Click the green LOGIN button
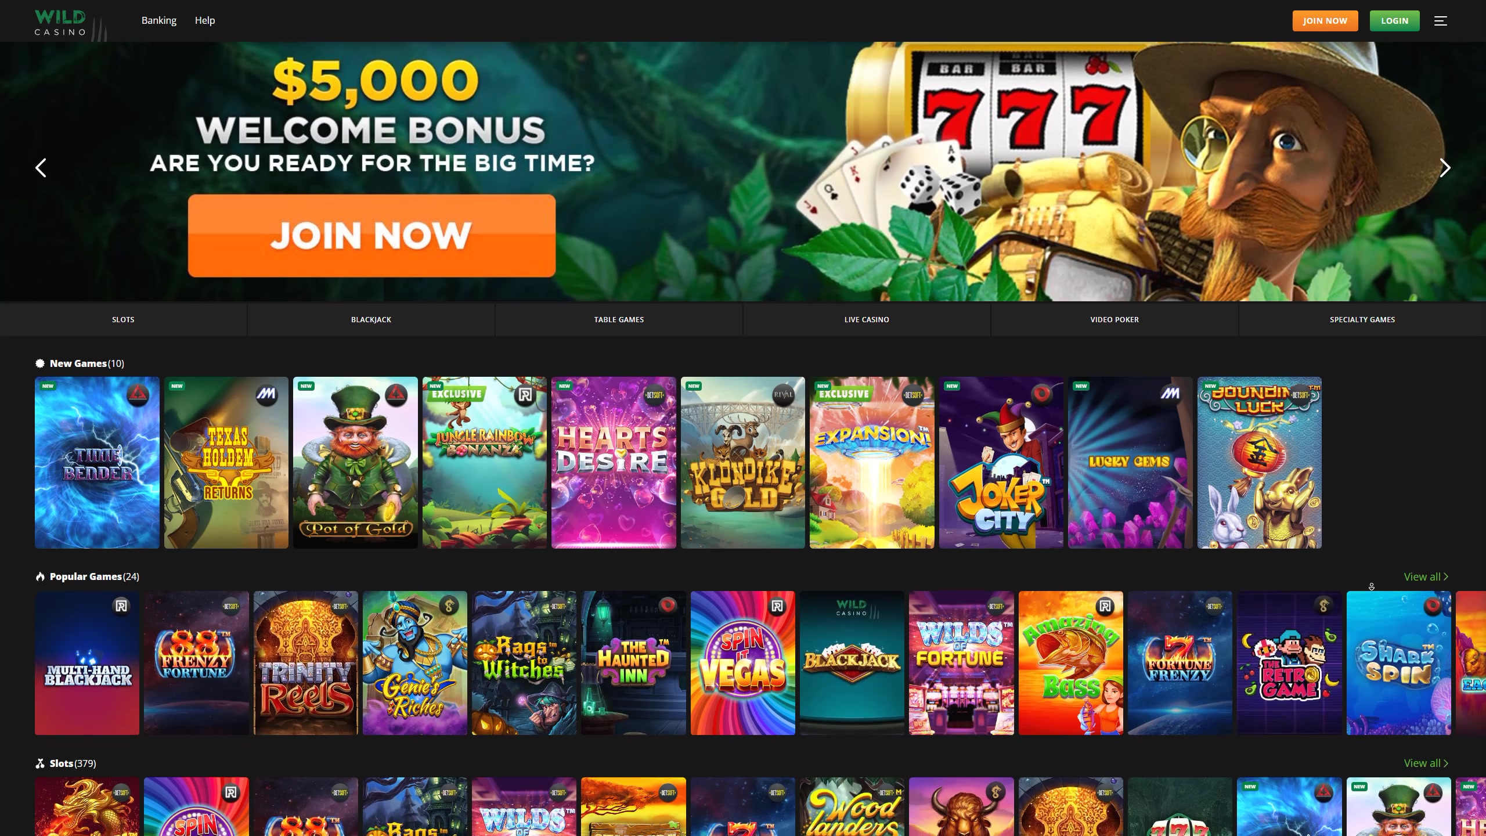Screen dimensions: 1486x836 1394,21
